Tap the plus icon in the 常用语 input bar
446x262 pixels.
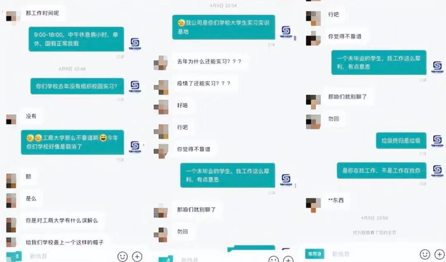tap(440, 254)
